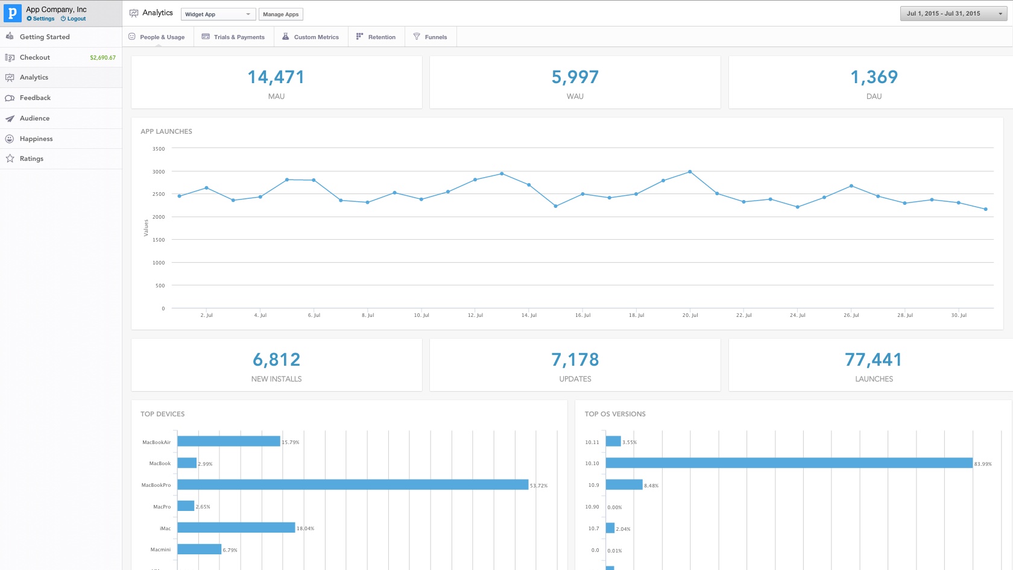Click the OS 10.9 8.48% bar
Screen dimensions: 1013x570
coord(624,485)
